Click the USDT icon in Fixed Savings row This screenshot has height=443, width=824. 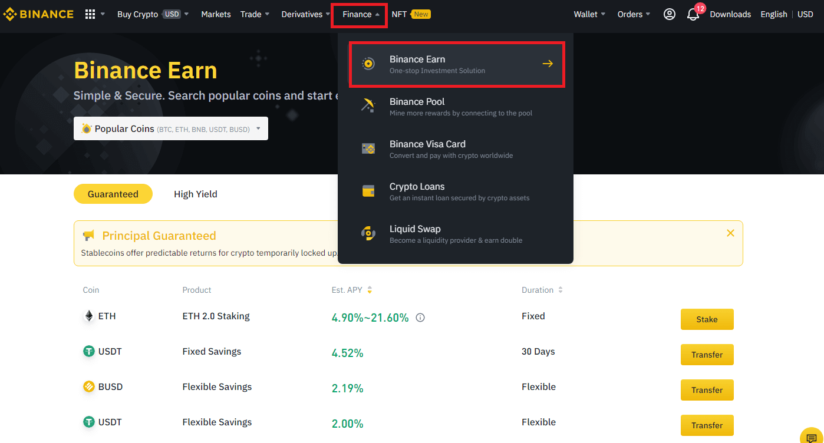coord(89,352)
